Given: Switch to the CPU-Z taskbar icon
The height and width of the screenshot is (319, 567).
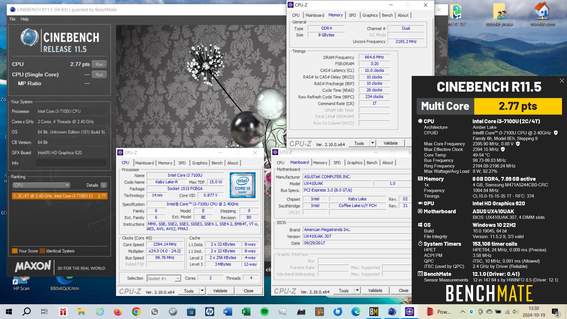Looking at the screenshot, I should click(x=410, y=312).
